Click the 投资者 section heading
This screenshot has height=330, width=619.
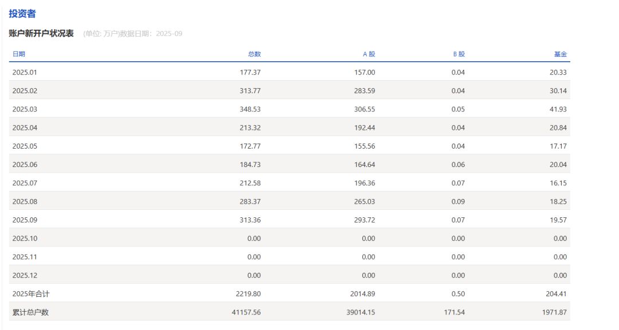22,14
